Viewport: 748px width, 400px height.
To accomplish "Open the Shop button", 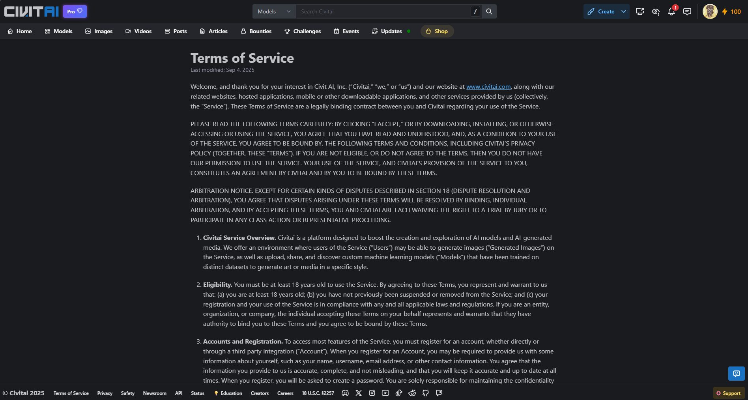I will tap(437, 31).
